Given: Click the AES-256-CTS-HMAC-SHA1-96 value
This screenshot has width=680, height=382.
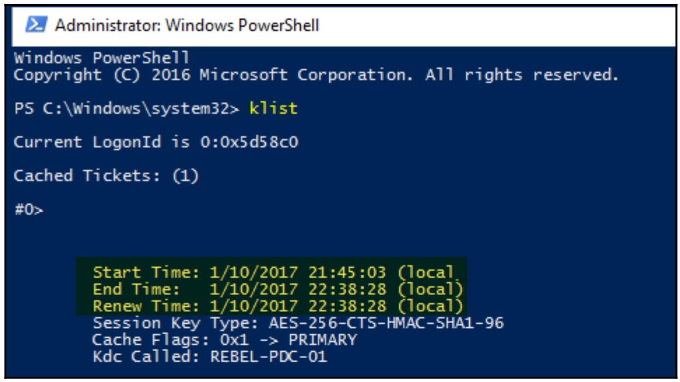Looking at the screenshot, I should [x=386, y=323].
